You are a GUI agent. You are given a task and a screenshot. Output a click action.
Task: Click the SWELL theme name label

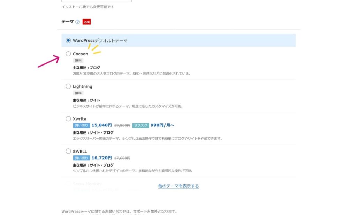80,151
